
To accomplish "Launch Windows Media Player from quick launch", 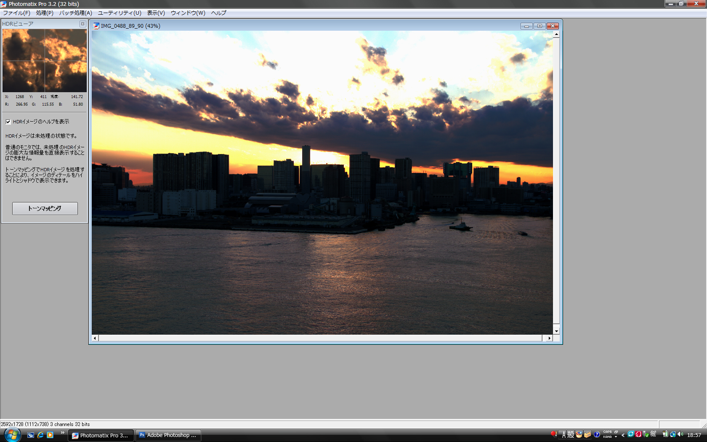I will tap(50, 435).
